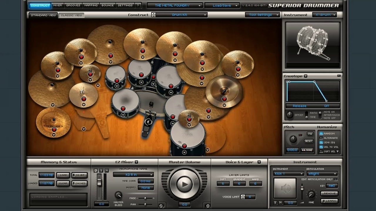This screenshot has height=211, width=376.
Task: Click the MHE knob
Action: [311, 194]
